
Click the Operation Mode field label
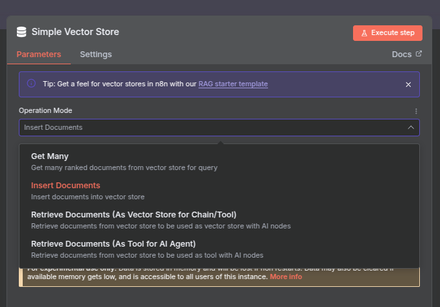click(x=45, y=111)
